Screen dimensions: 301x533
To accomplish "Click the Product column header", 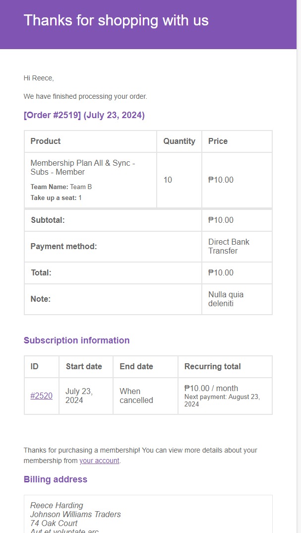I will coord(46,141).
